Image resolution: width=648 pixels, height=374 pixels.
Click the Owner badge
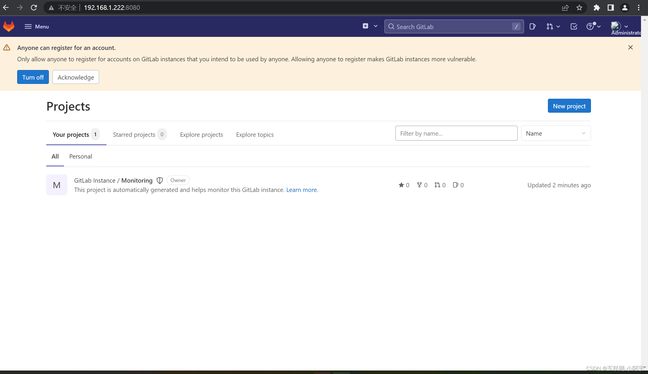pyautogui.click(x=178, y=180)
